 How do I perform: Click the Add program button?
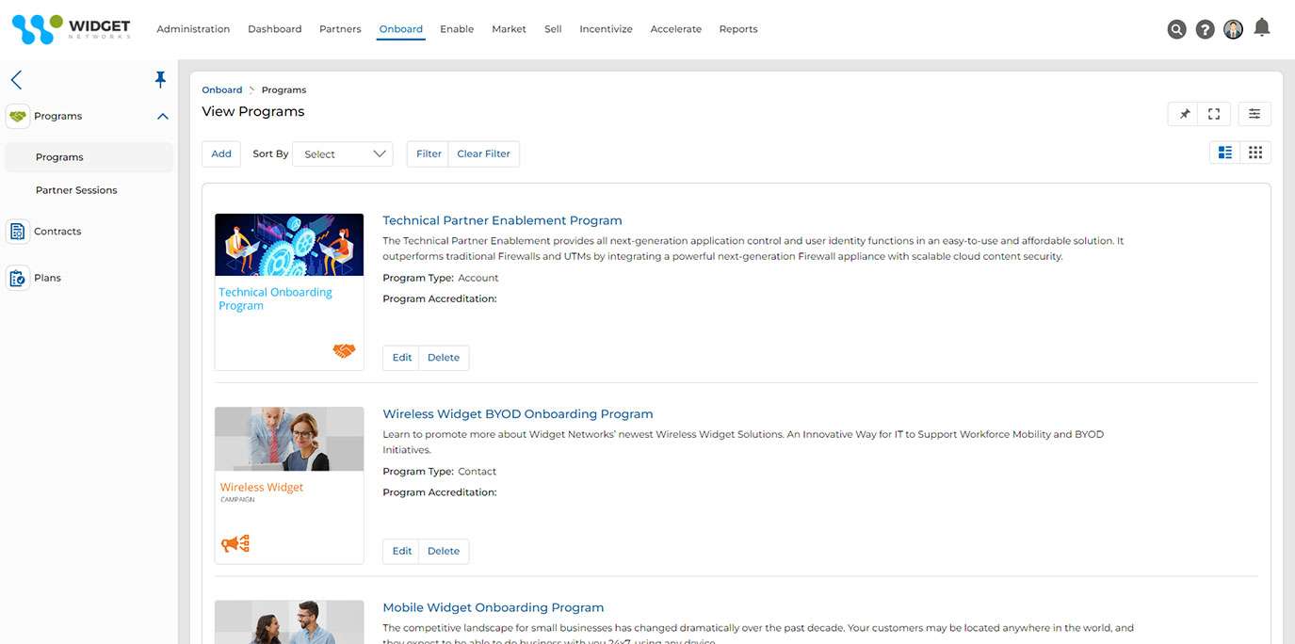(x=221, y=154)
